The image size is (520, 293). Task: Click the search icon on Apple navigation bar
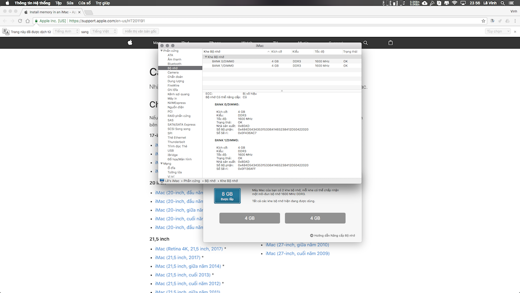tap(366, 43)
